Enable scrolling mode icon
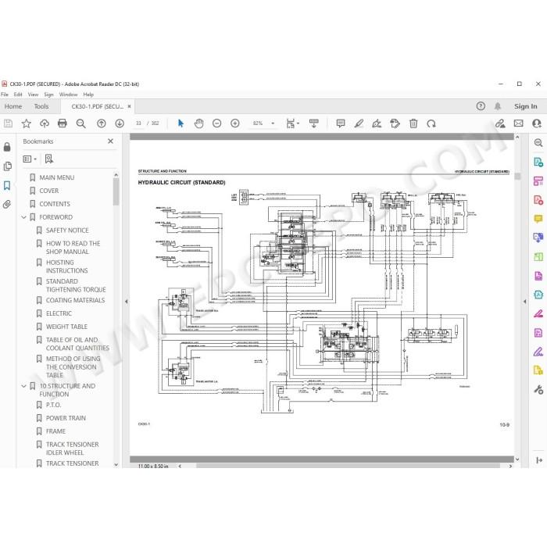This screenshot has height=547, width=547. [x=314, y=123]
